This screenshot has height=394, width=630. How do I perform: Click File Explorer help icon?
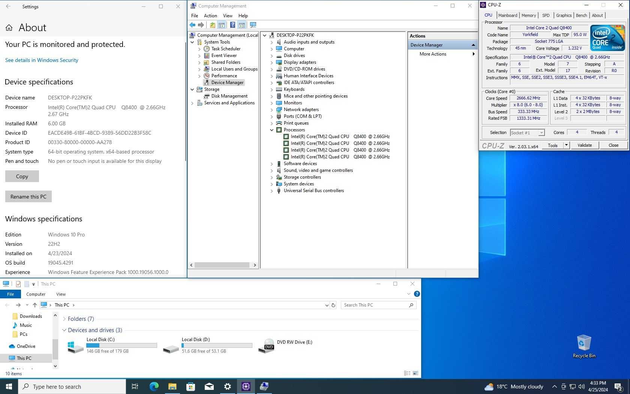(417, 294)
